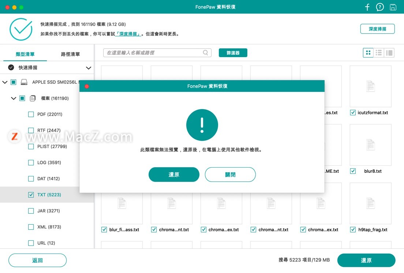This screenshot has width=404, height=273.
Task: Switch to thumbnail grid view
Action: pos(368,53)
